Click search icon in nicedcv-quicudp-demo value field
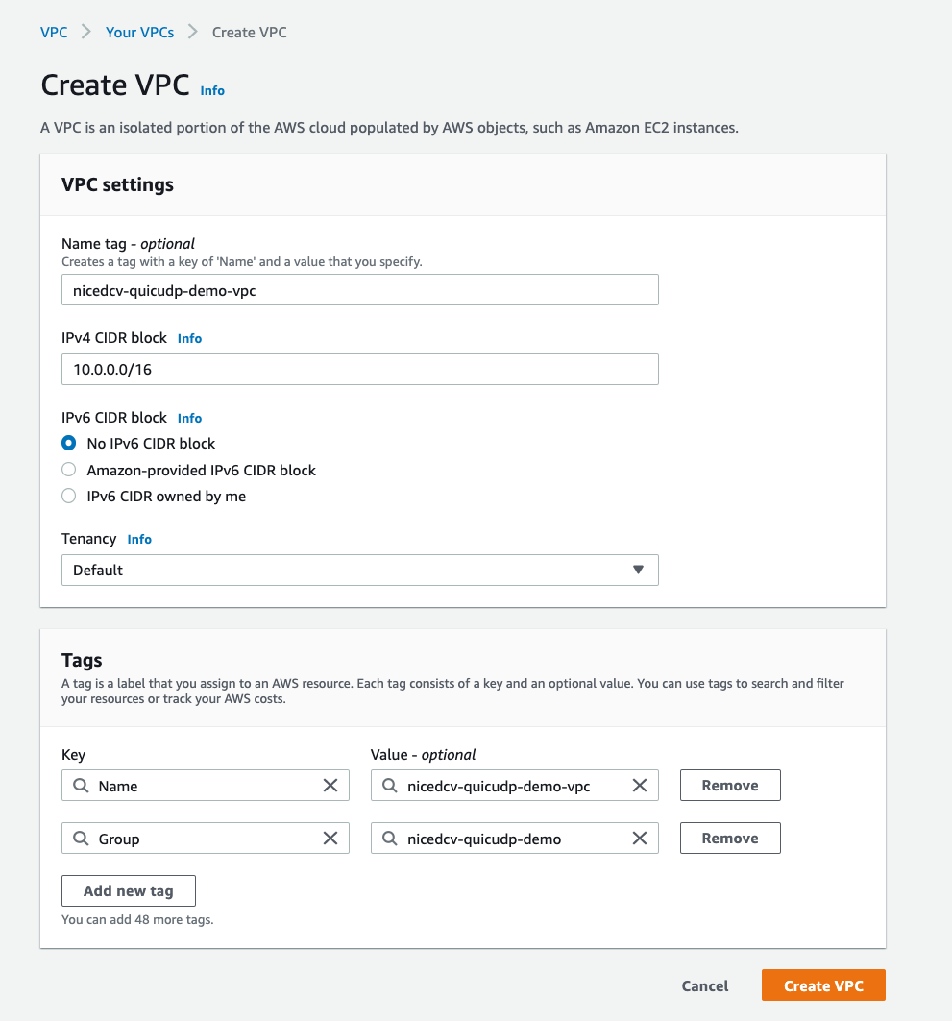 (389, 839)
